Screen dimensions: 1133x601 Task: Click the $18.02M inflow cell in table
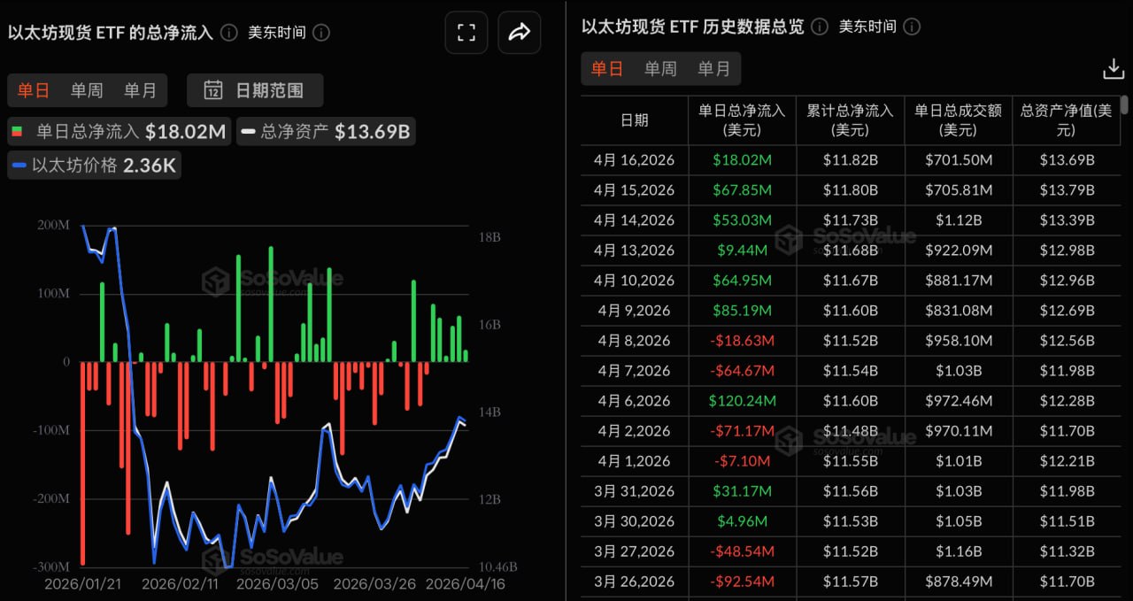(742, 160)
